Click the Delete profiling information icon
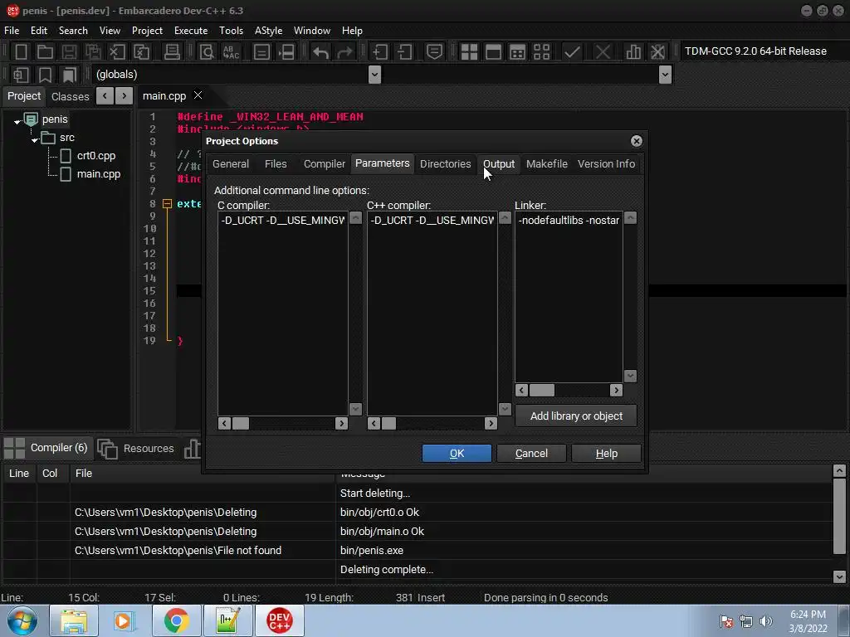 [657, 52]
